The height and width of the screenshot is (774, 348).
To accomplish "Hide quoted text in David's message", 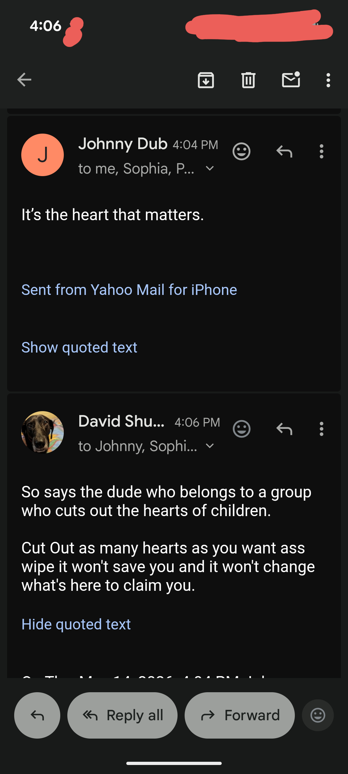I will click(x=76, y=624).
